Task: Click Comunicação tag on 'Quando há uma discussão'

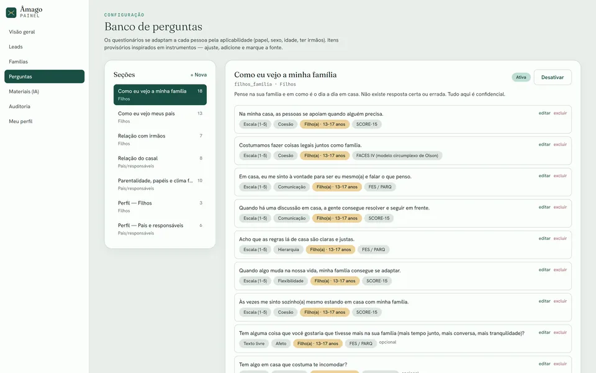Action: pos(292,218)
